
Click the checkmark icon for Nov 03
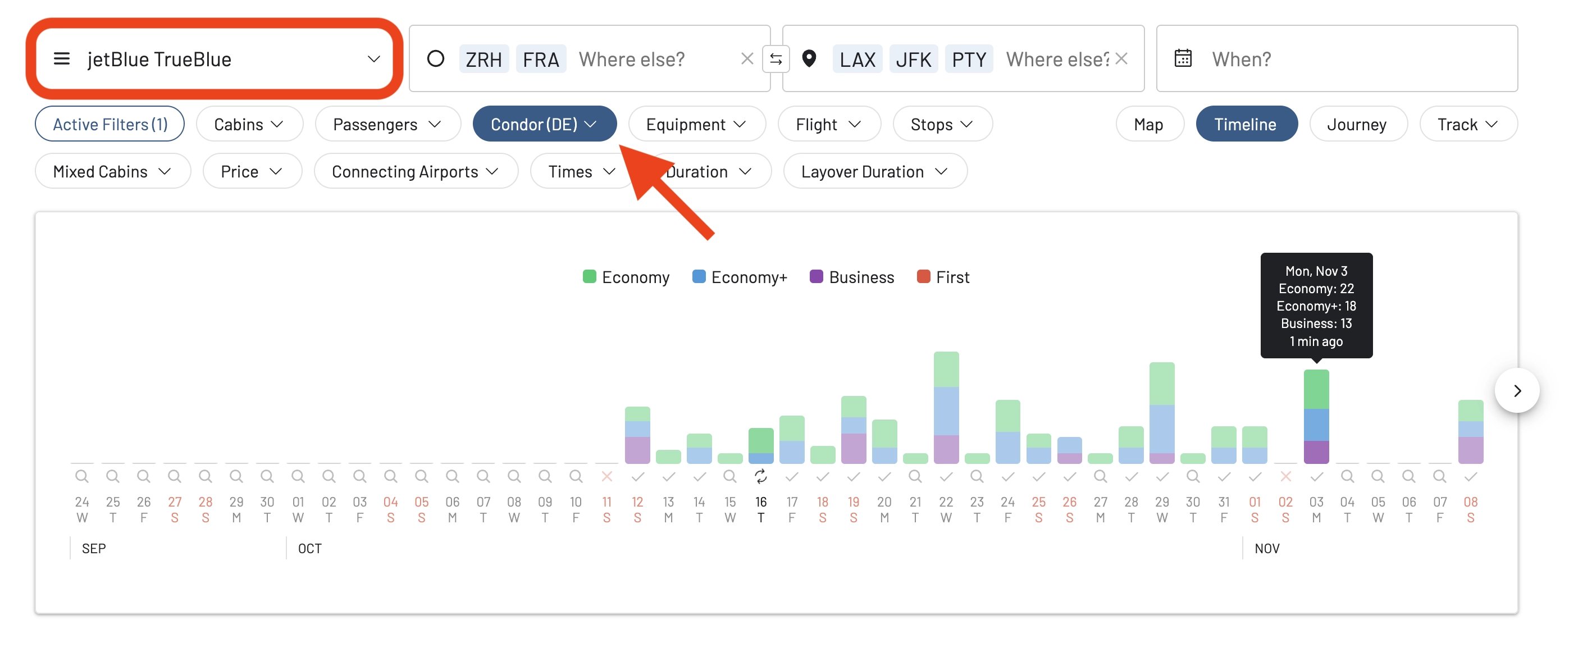pos(1316,476)
